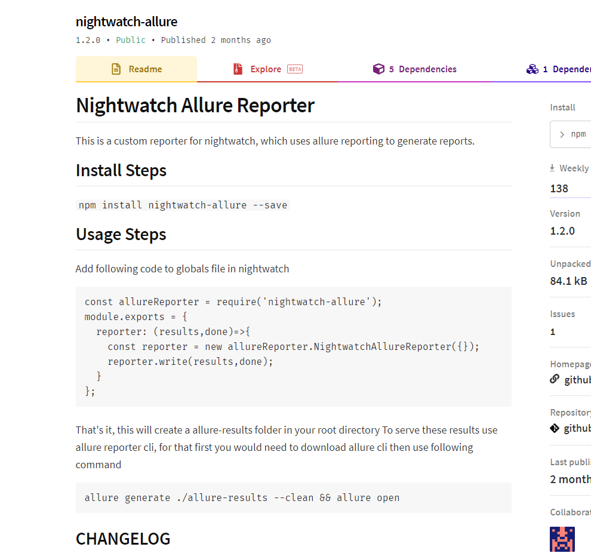591x553 pixels.
Task: Click the homepage chain-link icon
Action: tap(555, 379)
